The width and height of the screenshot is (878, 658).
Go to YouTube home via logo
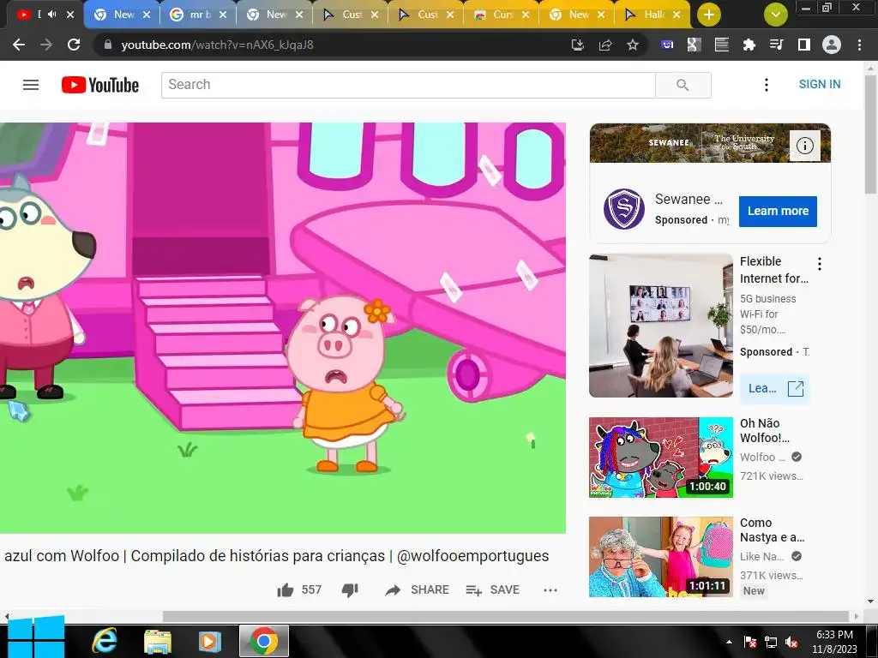(x=100, y=85)
